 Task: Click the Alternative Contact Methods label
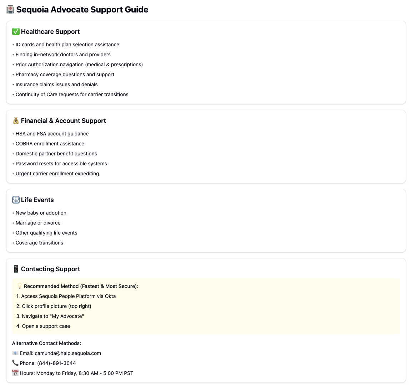47,343
